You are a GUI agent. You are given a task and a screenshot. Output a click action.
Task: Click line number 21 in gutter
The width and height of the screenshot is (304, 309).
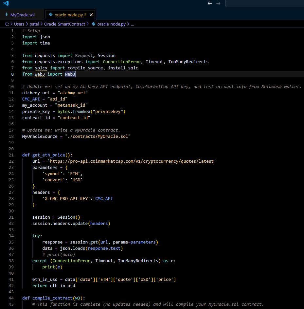tap(11, 155)
